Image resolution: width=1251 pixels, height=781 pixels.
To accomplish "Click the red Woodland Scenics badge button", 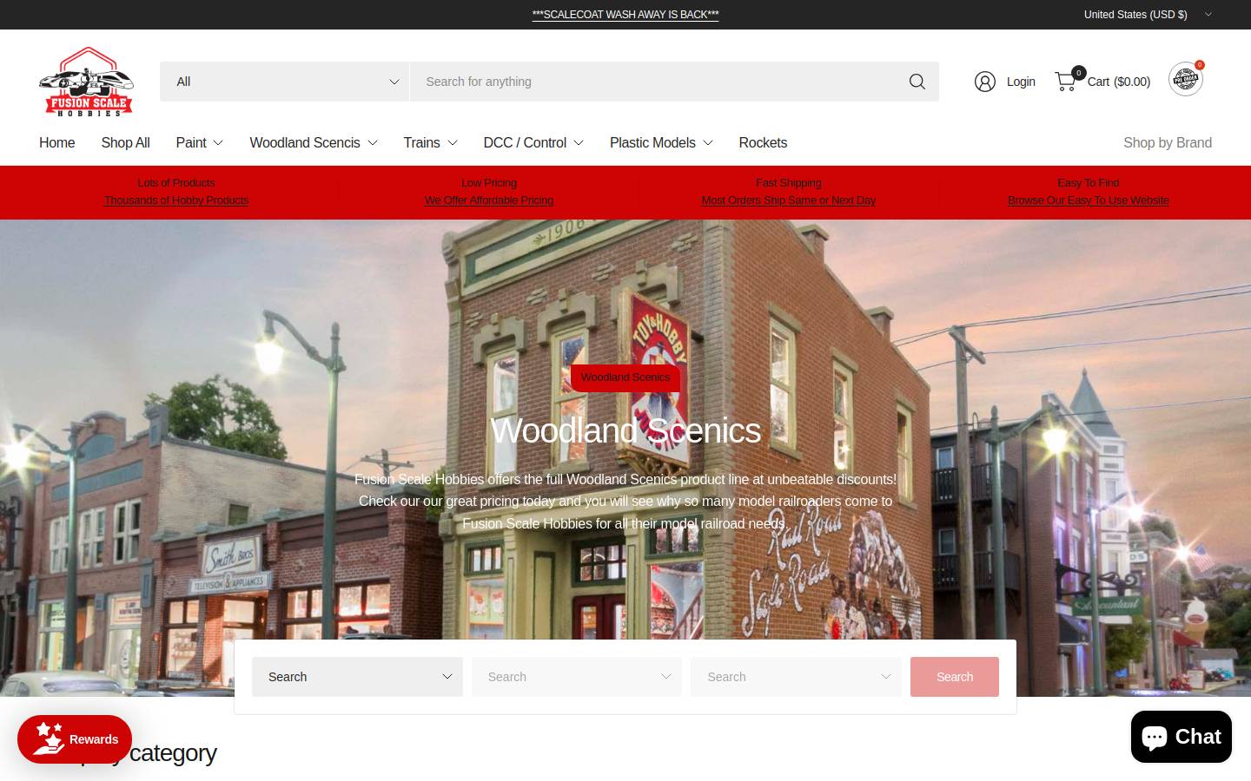I will (x=625, y=377).
